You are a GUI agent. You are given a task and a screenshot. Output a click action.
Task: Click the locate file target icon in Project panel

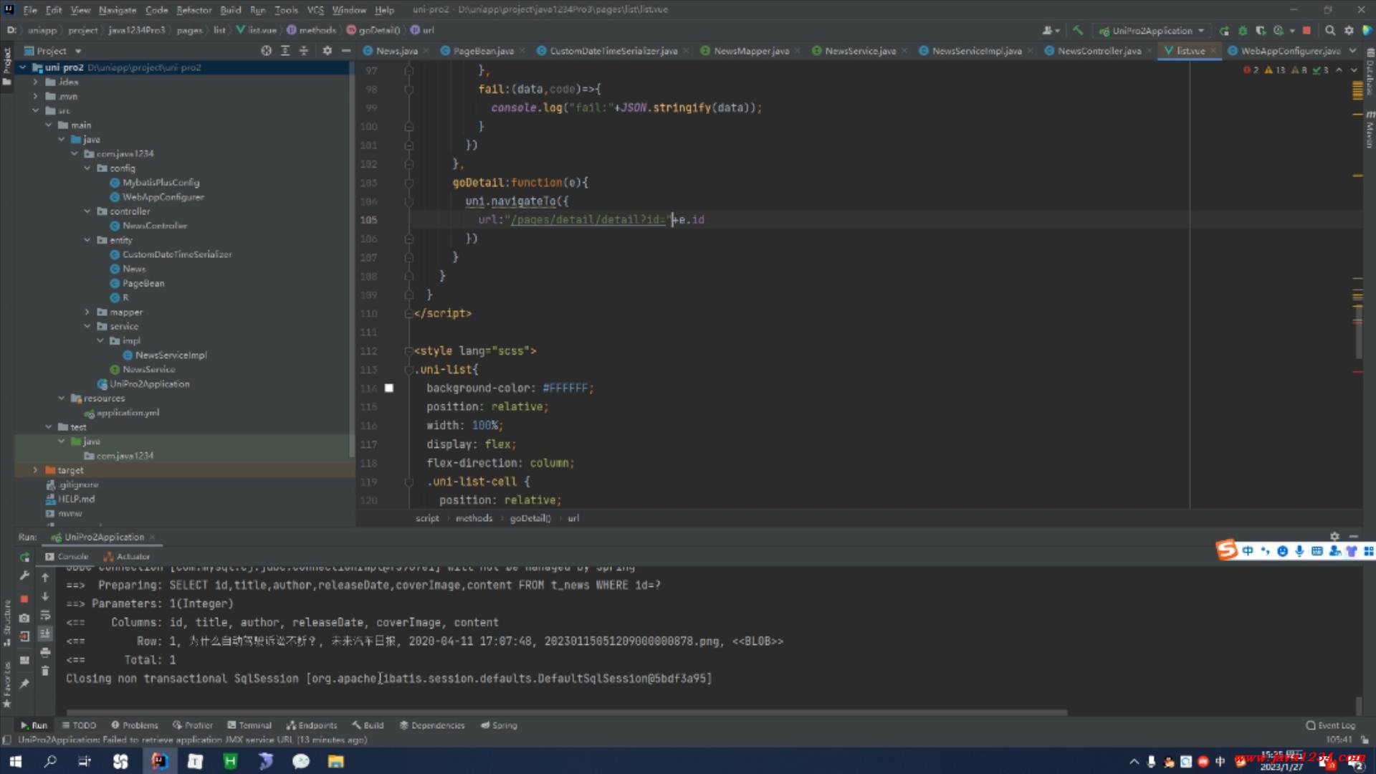[x=267, y=51]
